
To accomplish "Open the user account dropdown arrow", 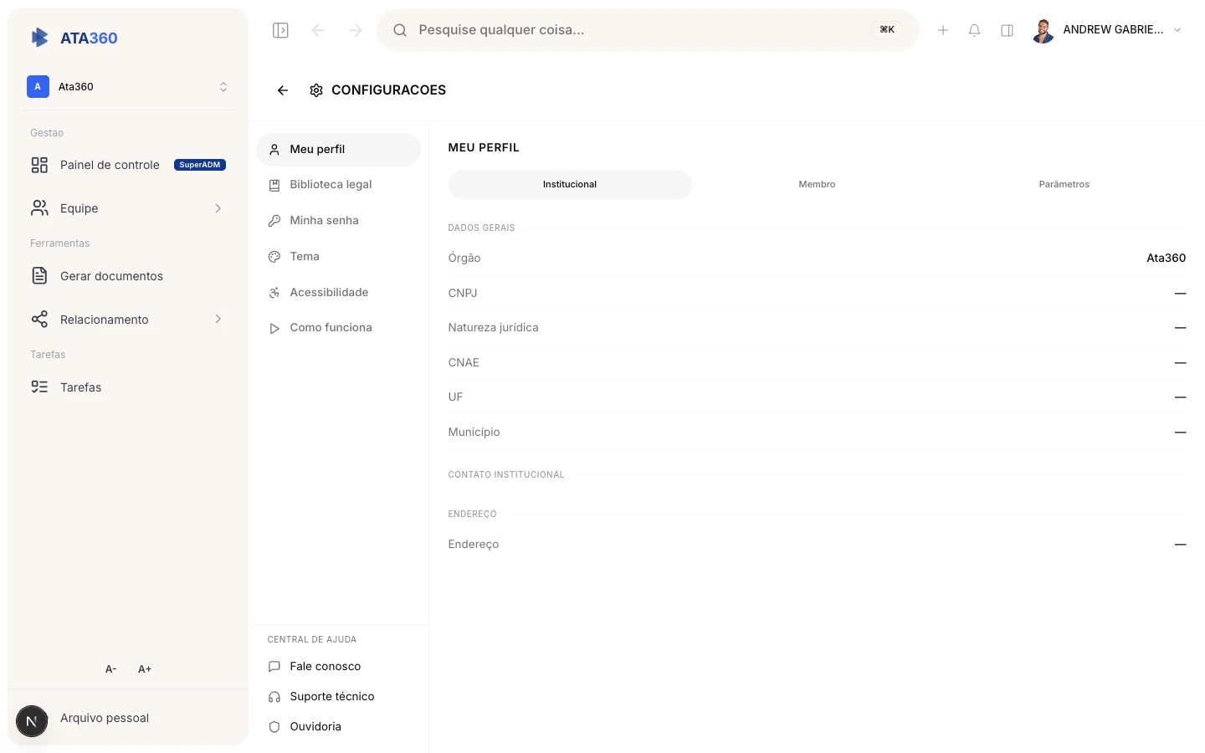I will 1177,29.
